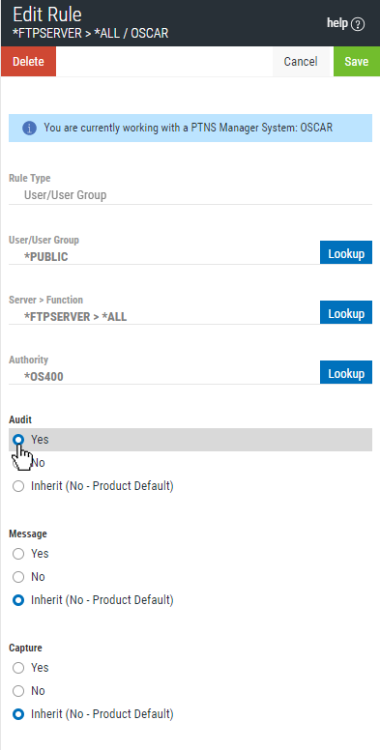Save the rule changes
This screenshot has height=750, width=380.
(357, 62)
